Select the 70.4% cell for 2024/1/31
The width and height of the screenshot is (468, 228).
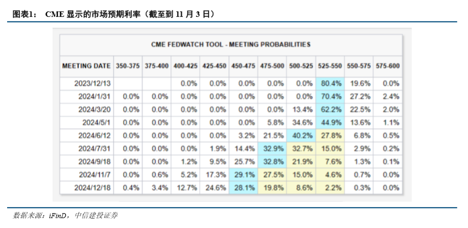330,97
